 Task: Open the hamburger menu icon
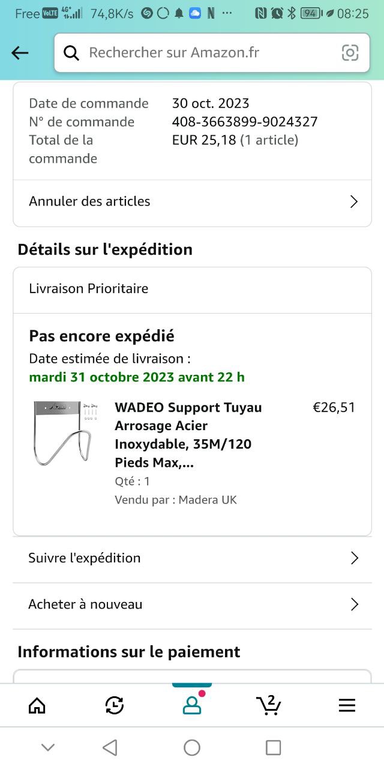click(347, 705)
